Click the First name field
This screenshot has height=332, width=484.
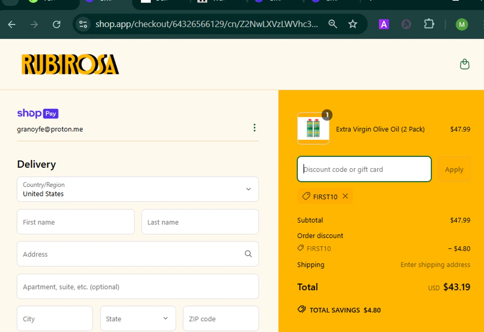tap(76, 222)
